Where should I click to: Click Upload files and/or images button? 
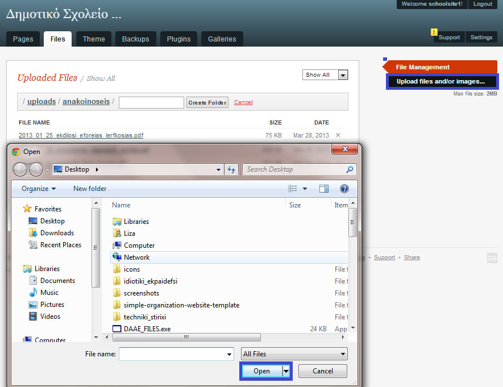(x=441, y=82)
